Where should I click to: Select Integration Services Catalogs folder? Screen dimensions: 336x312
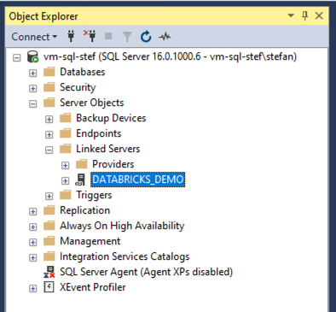tap(125, 256)
